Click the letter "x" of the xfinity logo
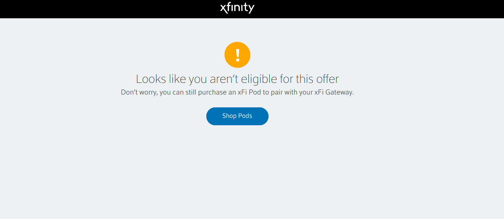 (x=223, y=8)
